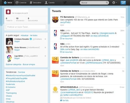Open Buscar amigos link
Screen dimensions: 130x103
coord(29,64)
